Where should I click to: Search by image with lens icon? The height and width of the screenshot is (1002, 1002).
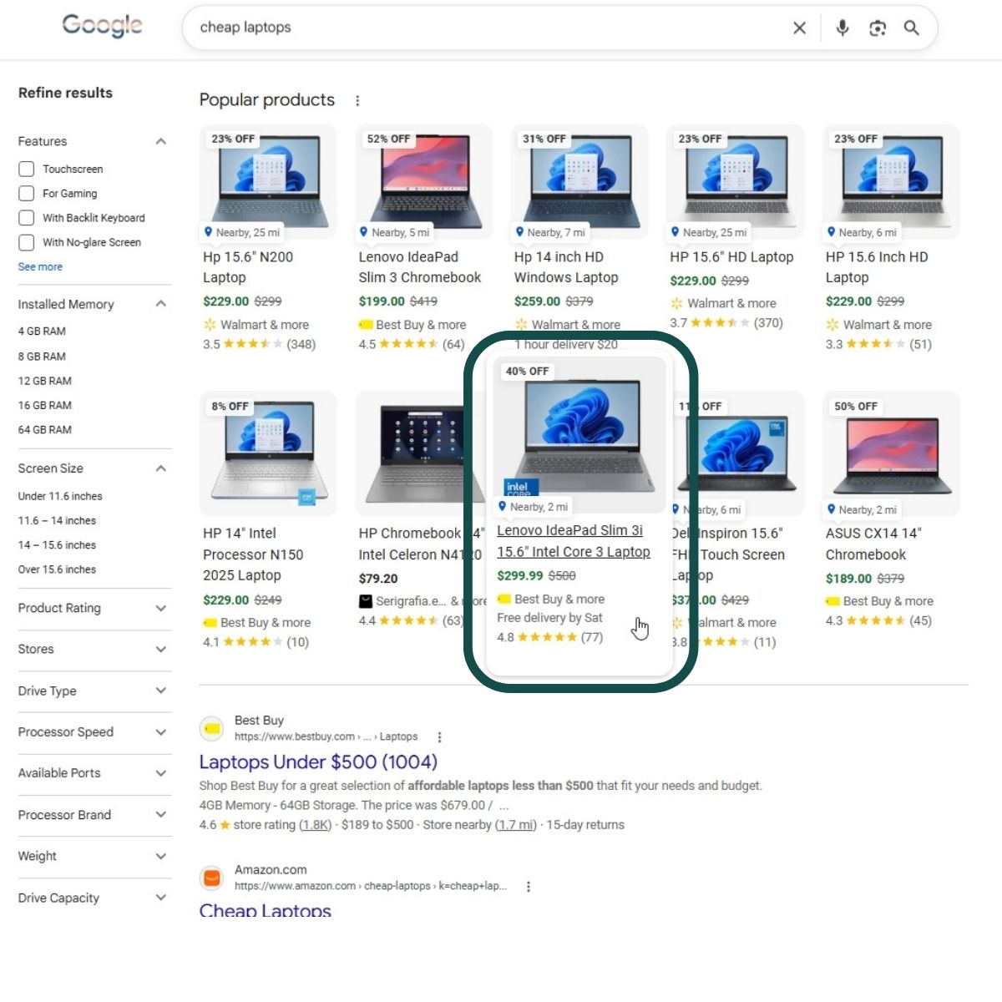(x=878, y=28)
